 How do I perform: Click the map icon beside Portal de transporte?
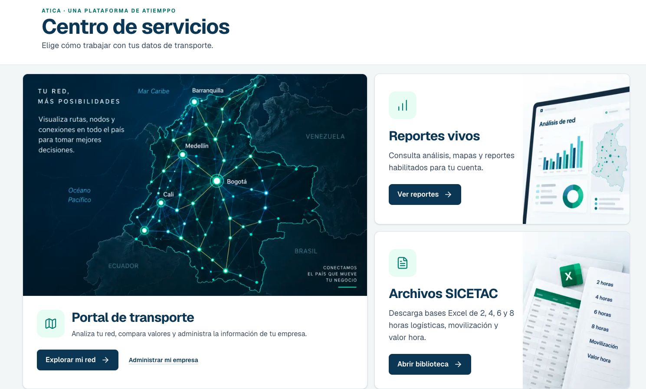tap(51, 324)
